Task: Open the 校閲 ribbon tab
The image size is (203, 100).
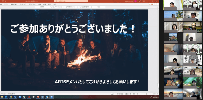Action: 44,4
